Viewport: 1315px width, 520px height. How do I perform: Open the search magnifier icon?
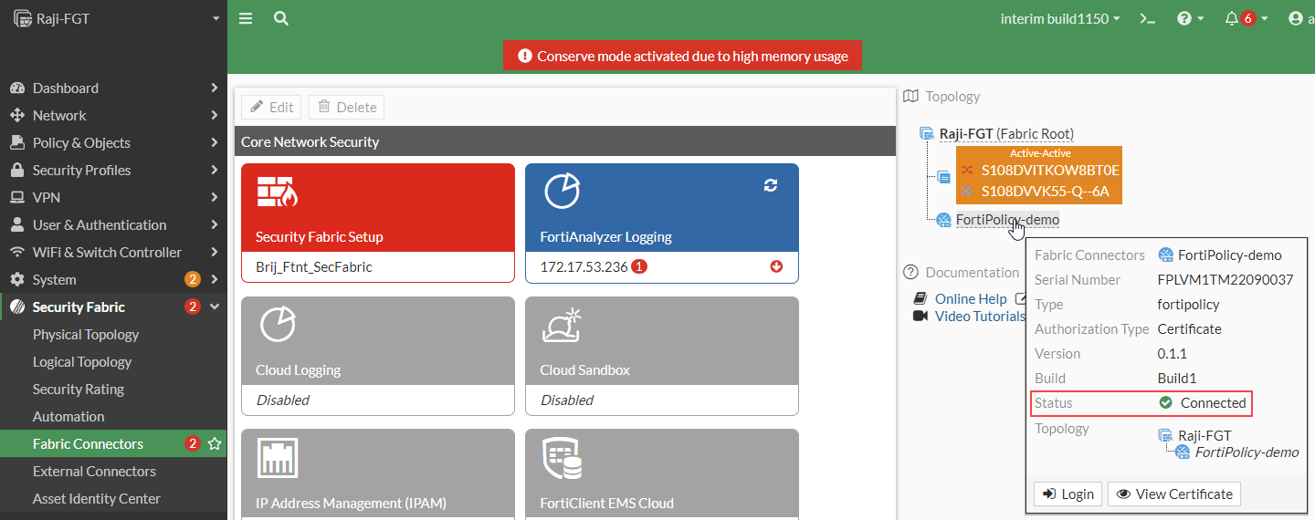[281, 18]
